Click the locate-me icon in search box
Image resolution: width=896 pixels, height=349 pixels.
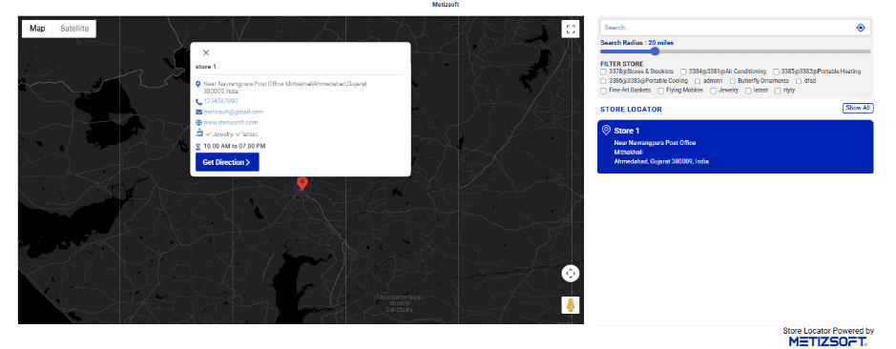click(x=861, y=28)
